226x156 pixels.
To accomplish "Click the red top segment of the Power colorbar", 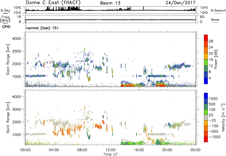I will [x=206, y=38].
